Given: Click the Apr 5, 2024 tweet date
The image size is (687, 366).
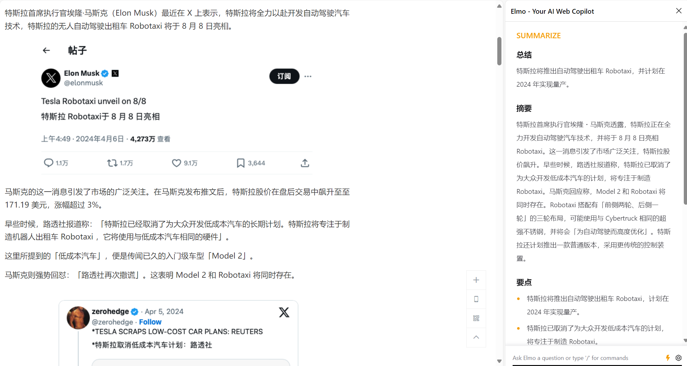Looking at the screenshot, I should [x=164, y=311].
